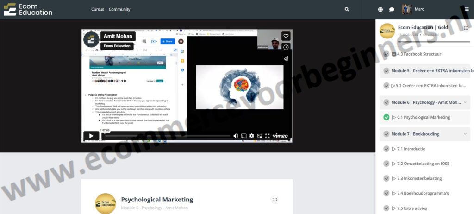The width and height of the screenshot is (474, 214).
Task: Select Module 6 Psychology - Amit Mohan
Action: pos(426,102)
